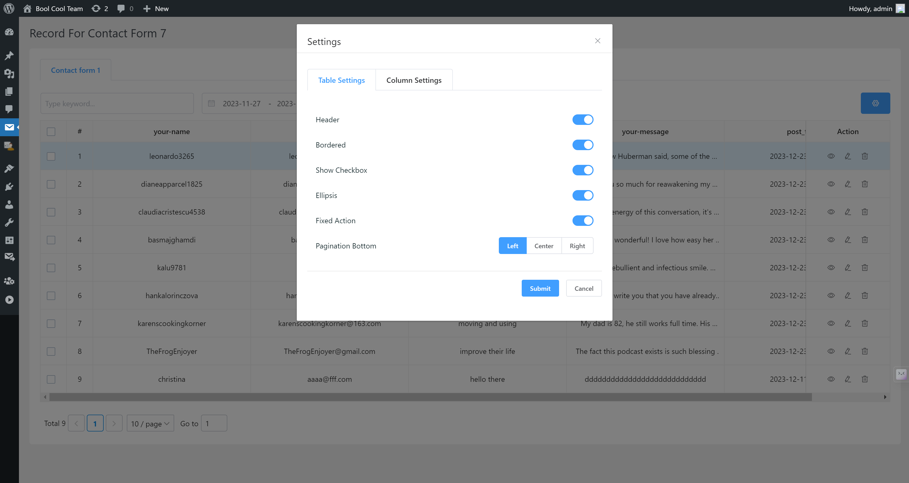The image size is (909, 483).
Task: Click the Submit button
Action: pos(540,288)
